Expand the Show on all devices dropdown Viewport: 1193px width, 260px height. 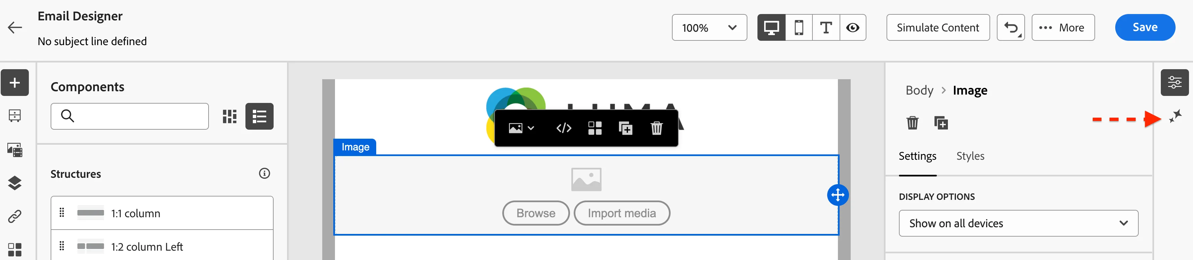pos(1018,224)
